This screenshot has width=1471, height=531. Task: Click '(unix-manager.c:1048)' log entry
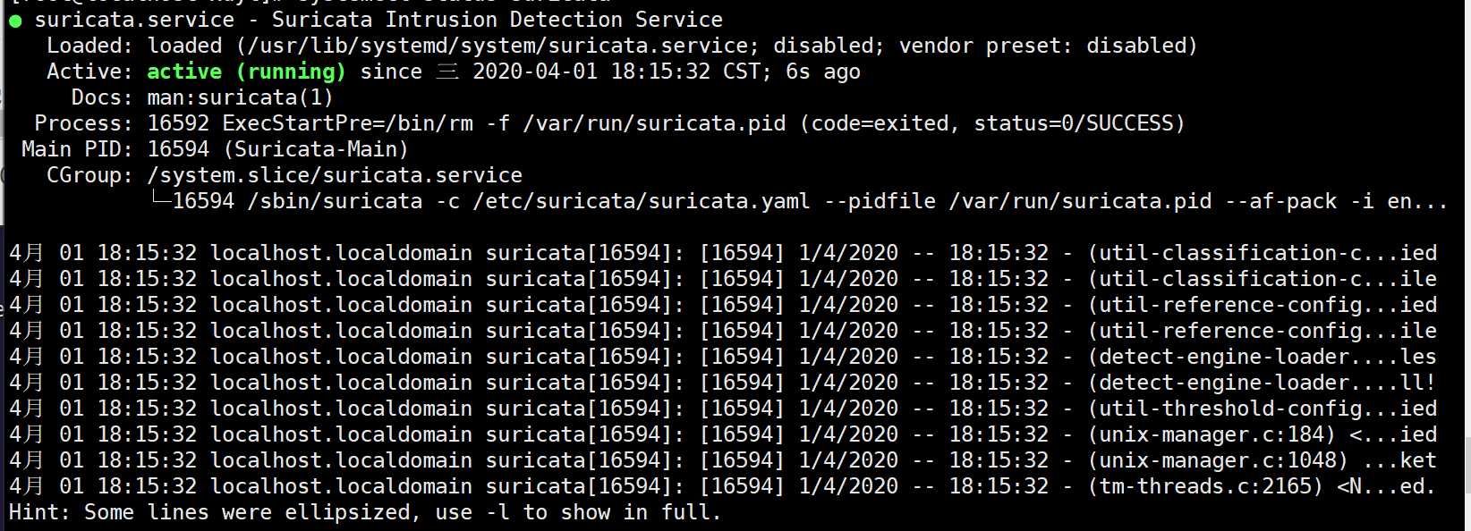coord(1217,460)
